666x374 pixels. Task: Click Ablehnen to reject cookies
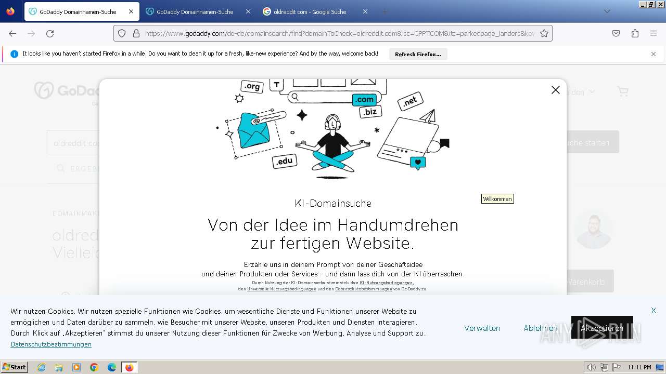click(540, 328)
